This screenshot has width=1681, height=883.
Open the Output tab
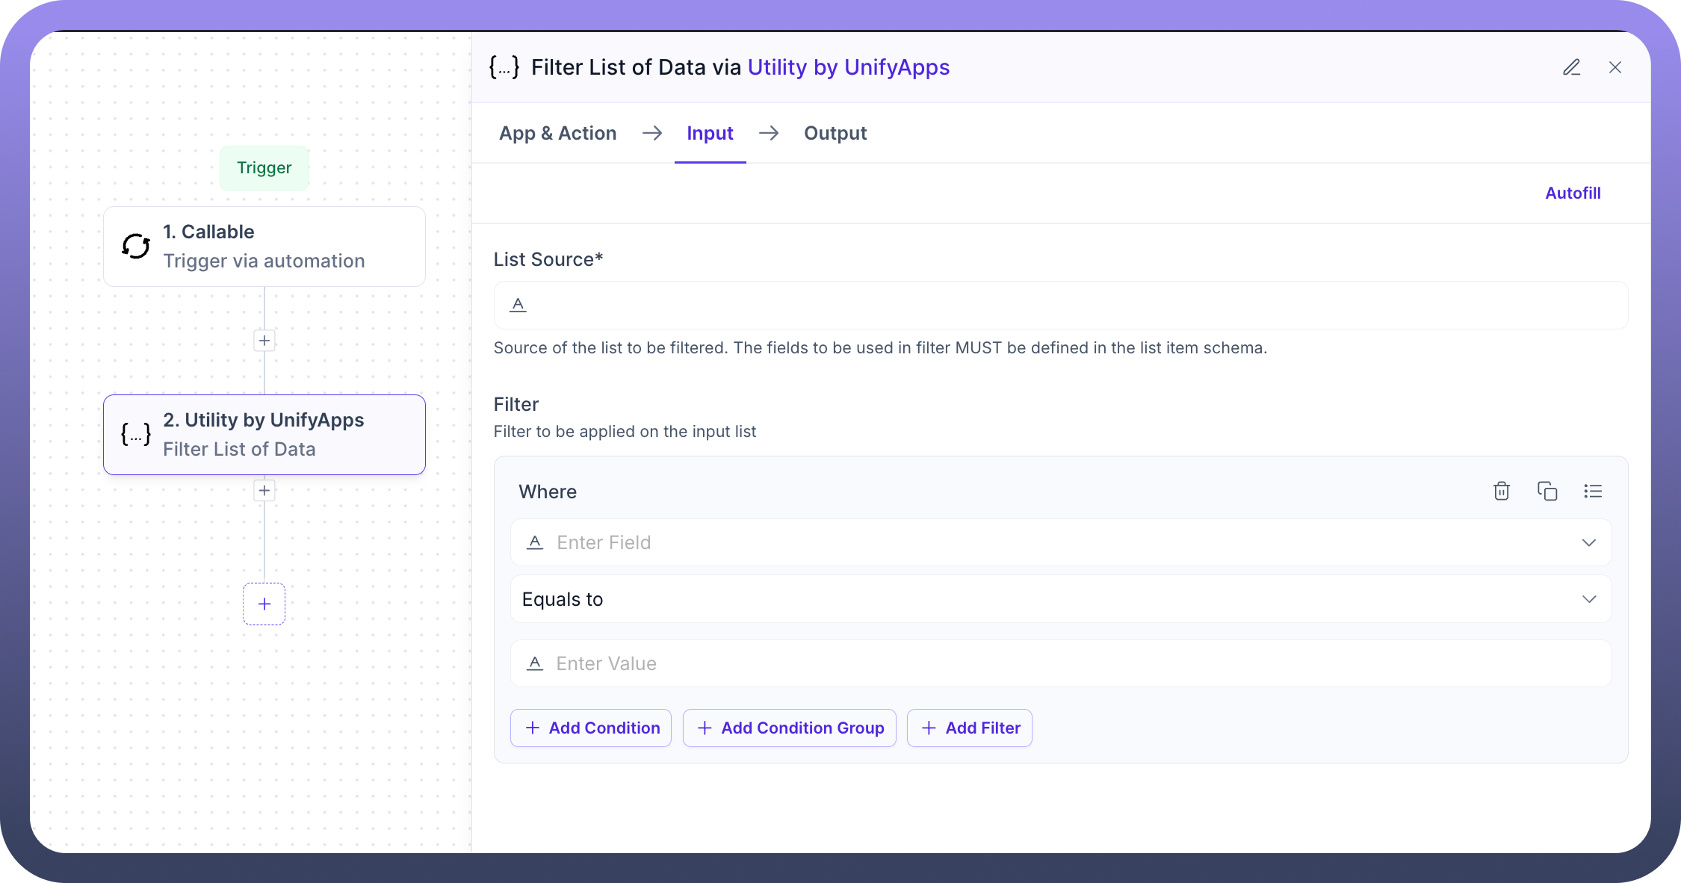[x=835, y=133]
